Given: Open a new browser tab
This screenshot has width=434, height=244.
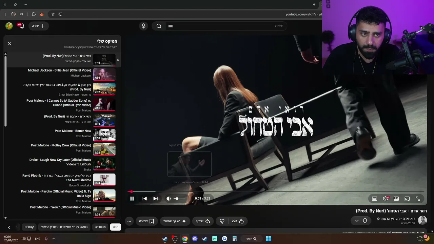Looking at the screenshot, I should pos(314,5).
